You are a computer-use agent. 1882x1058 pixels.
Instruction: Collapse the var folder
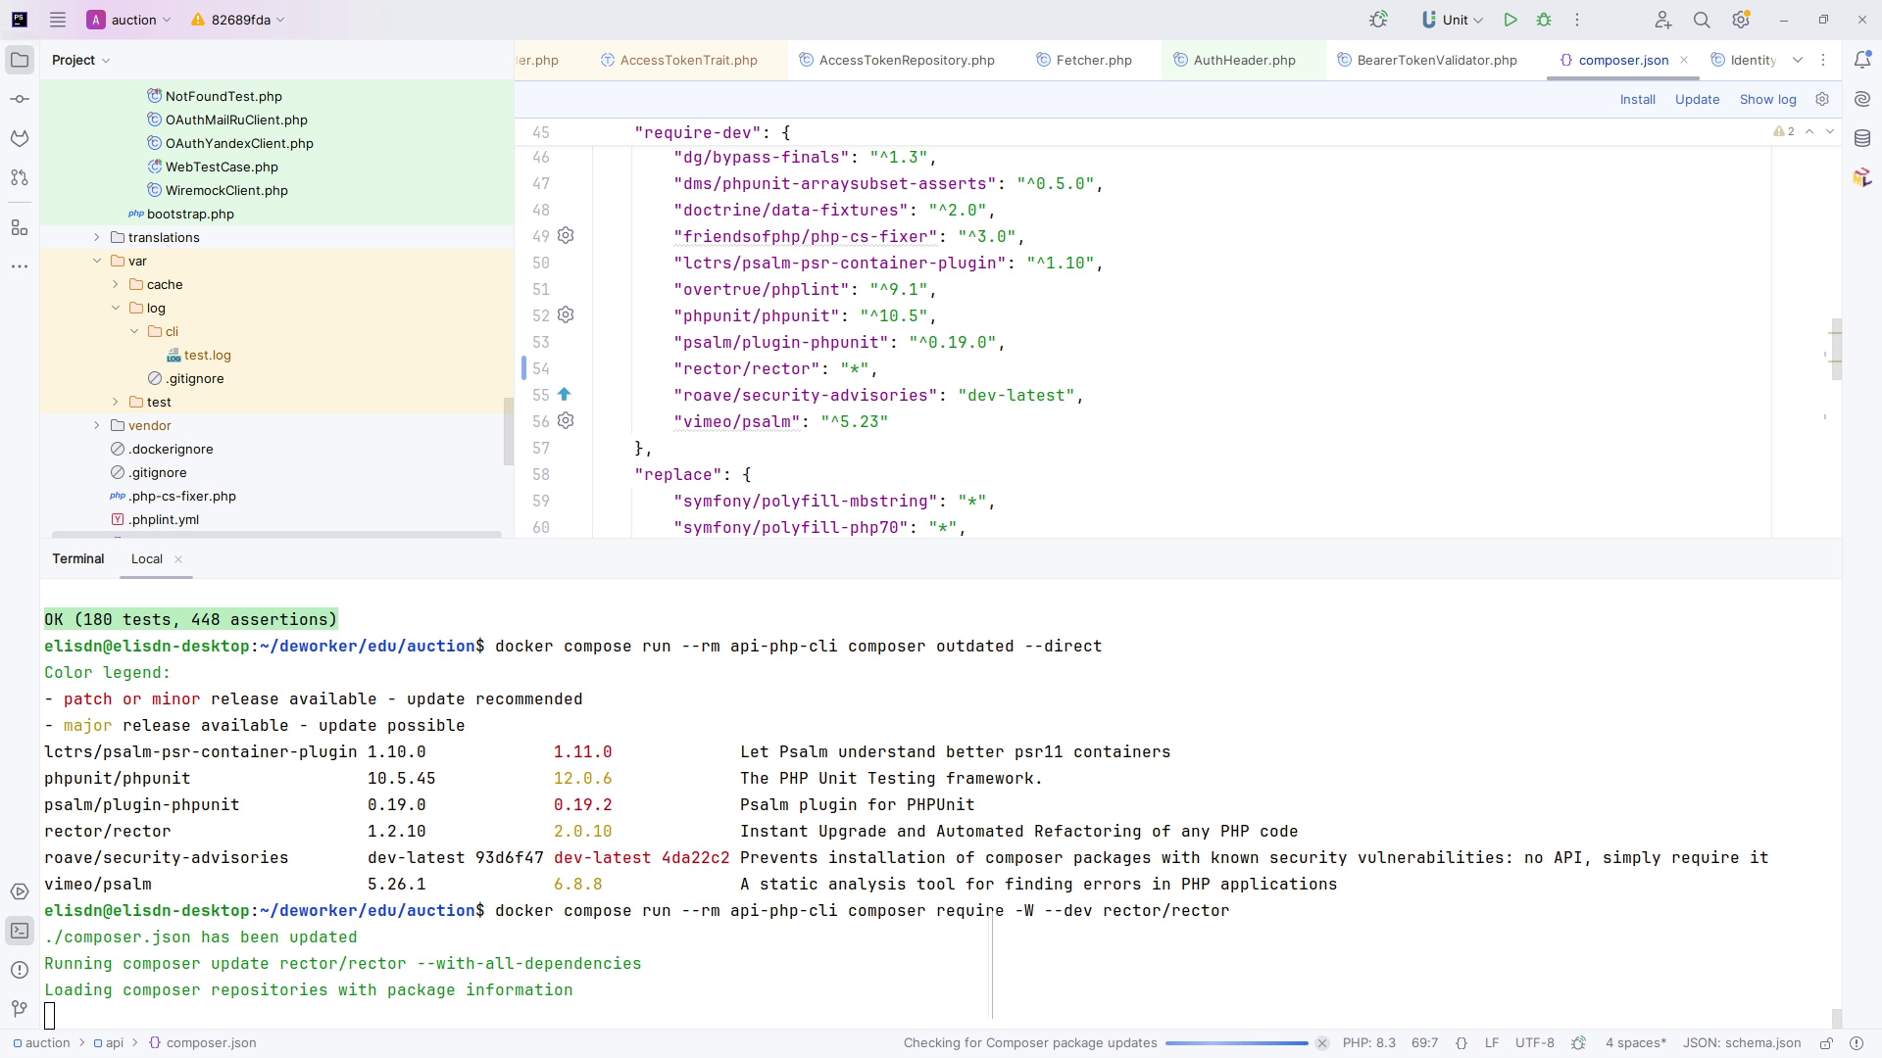[97, 261]
